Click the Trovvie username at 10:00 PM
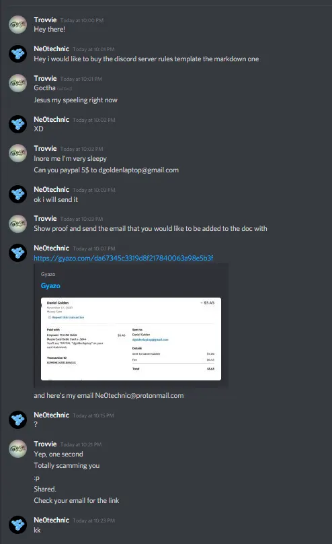This screenshot has height=544, width=332. [45, 20]
